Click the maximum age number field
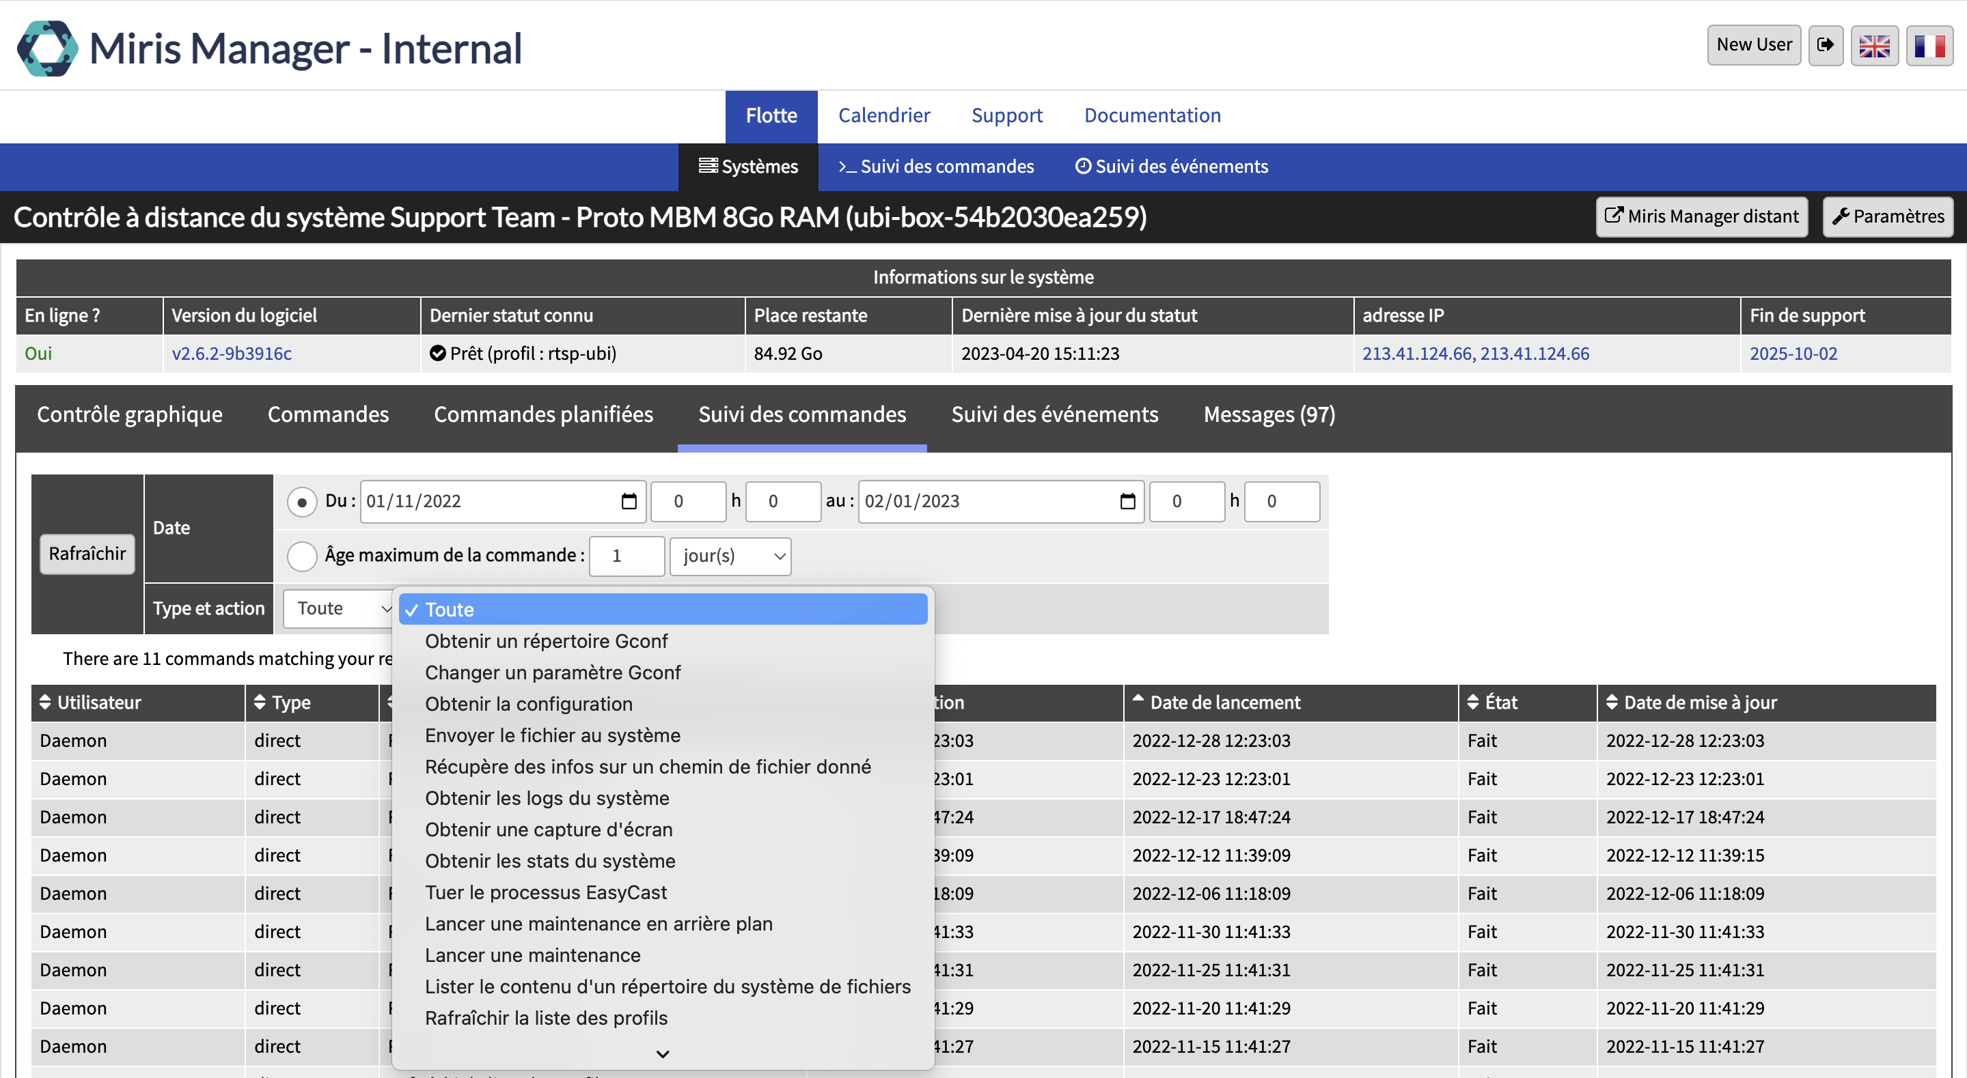The image size is (1967, 1078). click(627, 556)
